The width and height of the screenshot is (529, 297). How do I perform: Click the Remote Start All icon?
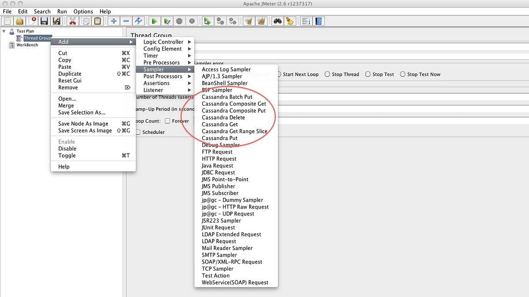pyautogui.click(x=208, y=21)
